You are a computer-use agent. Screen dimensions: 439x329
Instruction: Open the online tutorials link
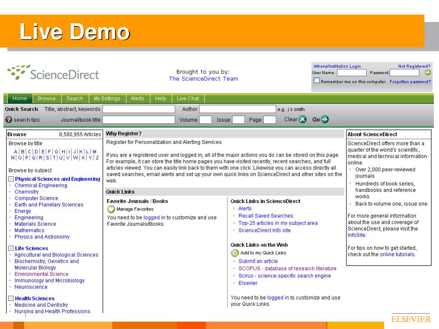[397, 254]
